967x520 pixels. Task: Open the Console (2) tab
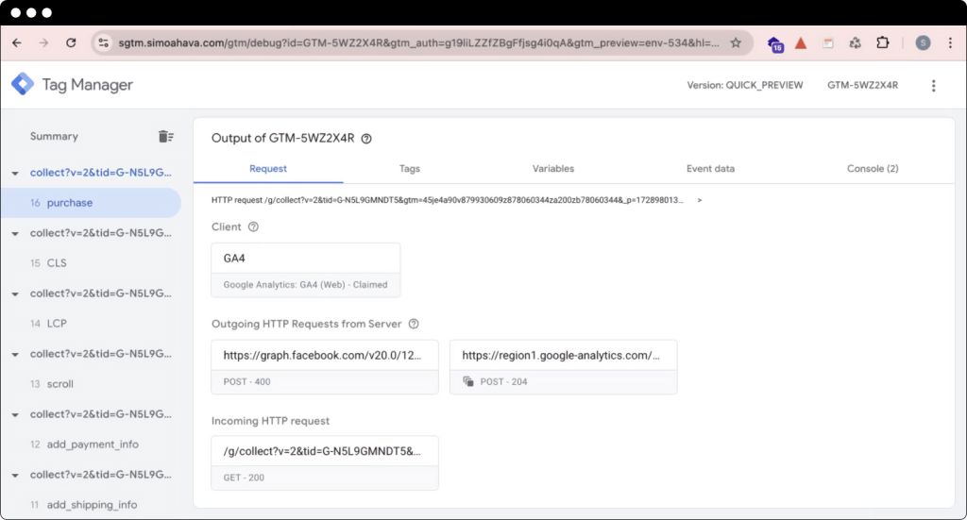pyautogui.click(x=872, y=169)
